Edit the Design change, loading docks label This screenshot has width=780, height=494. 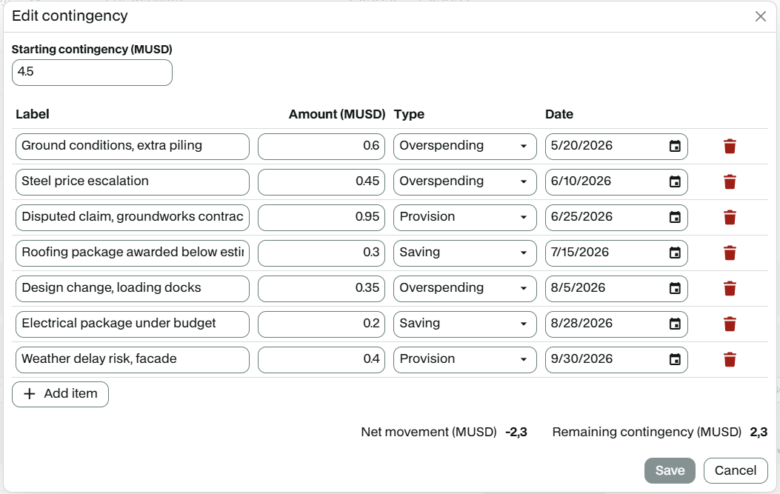click(133, 289)
